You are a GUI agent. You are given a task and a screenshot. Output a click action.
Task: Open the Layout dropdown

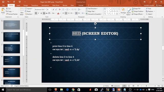click(29, 8)
